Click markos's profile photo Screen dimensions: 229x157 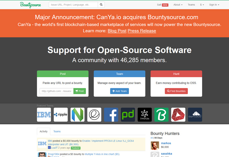tap(155, 145)
